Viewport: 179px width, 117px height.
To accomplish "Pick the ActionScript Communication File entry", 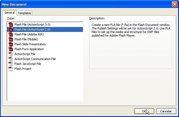I will (35, 59).
